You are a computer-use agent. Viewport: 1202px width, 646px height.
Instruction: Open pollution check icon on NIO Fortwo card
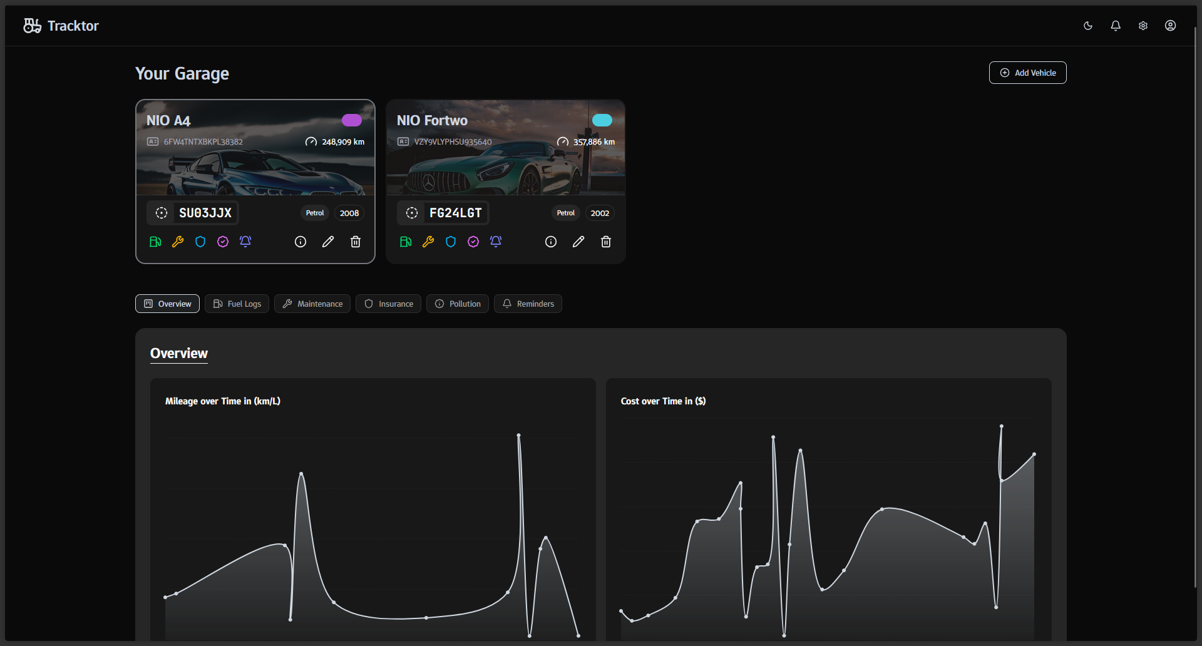(473, 242)
